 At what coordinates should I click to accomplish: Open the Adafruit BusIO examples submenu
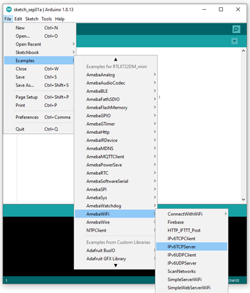point(115,250)
